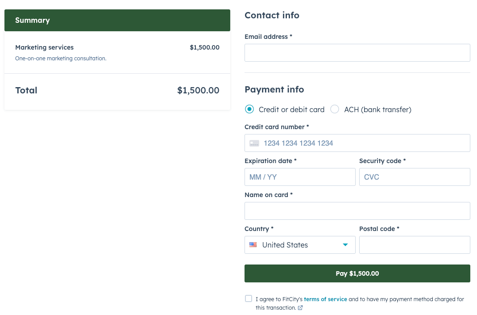Viewport: 477px width, 315px height.
Task: Select the Credit or debit card option
Action: tap(250, 109)
